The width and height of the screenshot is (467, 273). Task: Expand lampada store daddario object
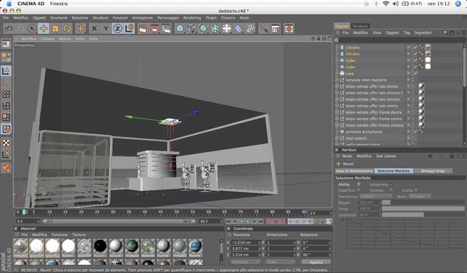(x=337, y=80)
